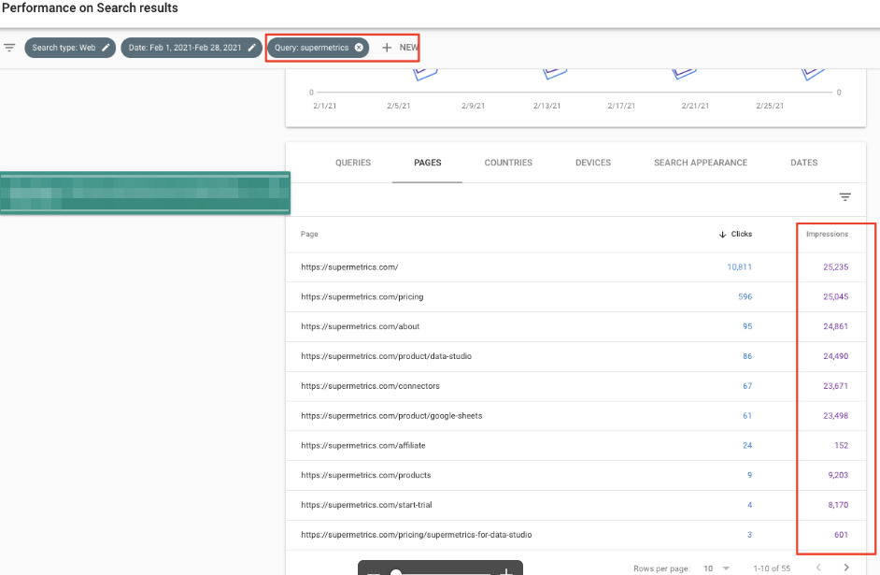Screen dimensions: 880x575
Task: Click the Page column header
Action: pyautogui.click(x=309, y=234)
